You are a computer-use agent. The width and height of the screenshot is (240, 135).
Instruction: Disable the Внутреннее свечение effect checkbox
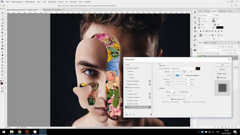click(x=126, y=87)
